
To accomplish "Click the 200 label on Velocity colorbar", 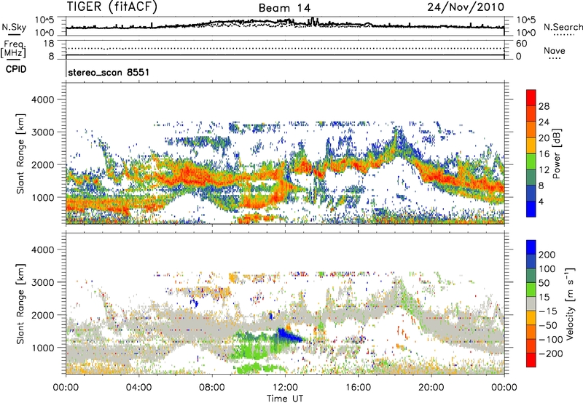I will pos(547,255).
